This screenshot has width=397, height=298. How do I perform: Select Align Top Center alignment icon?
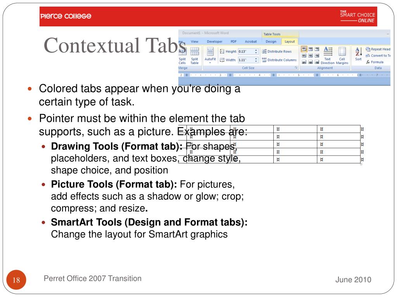(x=311, y=49)
